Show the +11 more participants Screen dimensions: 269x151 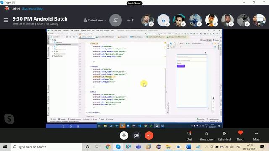tap(131, 20)
